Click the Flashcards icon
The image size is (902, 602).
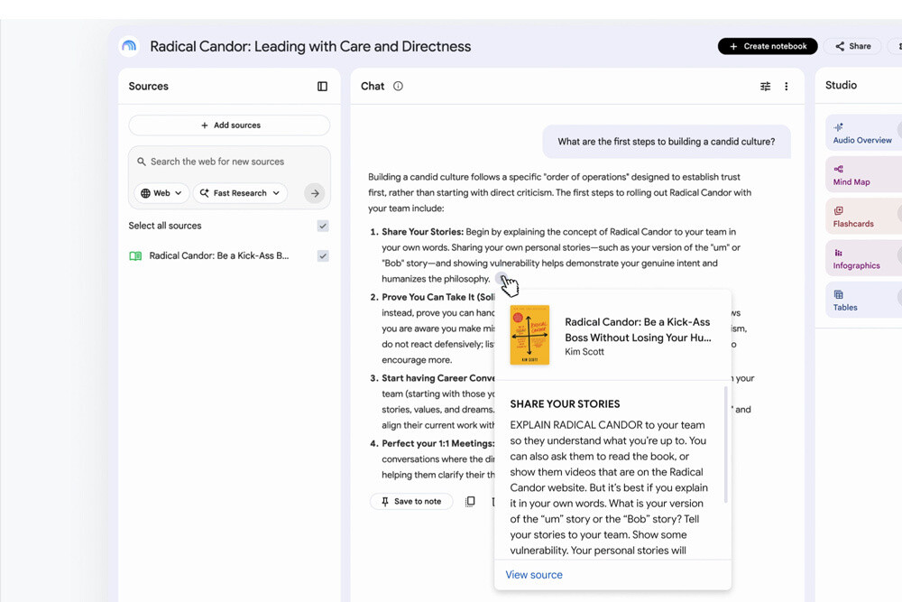click(x=839, y=210)
